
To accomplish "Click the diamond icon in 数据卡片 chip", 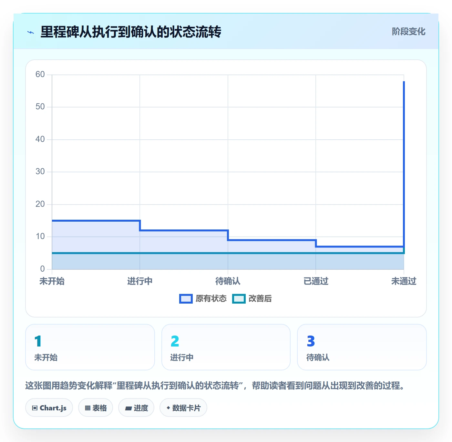I will [168, 408].
